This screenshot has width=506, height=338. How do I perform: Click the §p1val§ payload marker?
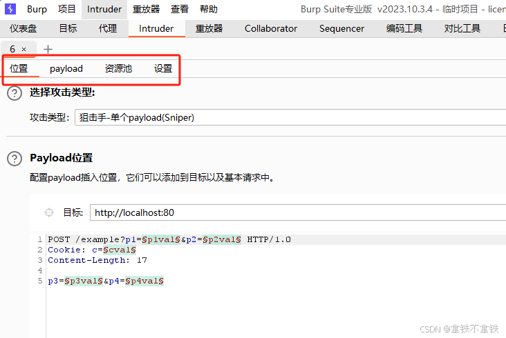pyautogui.click(x=161, y=239)
